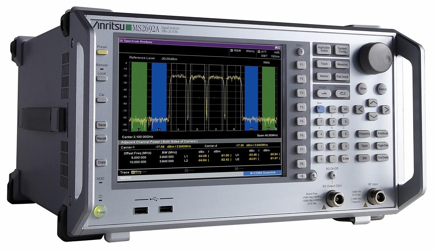
Task: Tap number key 7
Action: (320, 121)
